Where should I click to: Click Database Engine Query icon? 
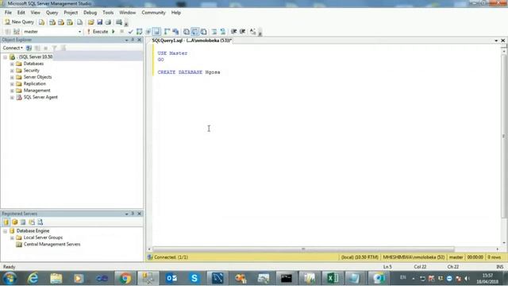[x=42, y=22]
